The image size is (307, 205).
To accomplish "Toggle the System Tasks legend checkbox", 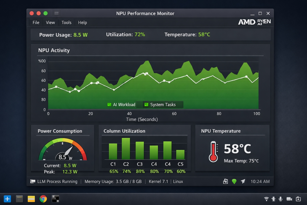I will tap(146, 105).
